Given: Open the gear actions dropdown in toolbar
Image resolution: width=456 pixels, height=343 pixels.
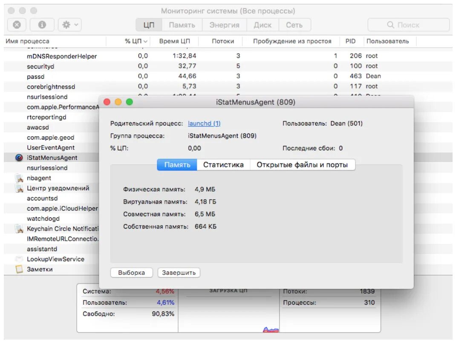Looking at the screenshot, I should click(x=70, y=25).
